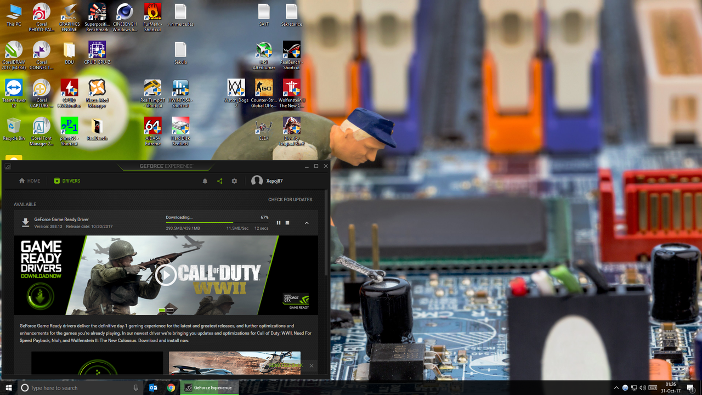Select Sekula file on desktop
This screenshot has width=702, height=395.
click(180, 53)
